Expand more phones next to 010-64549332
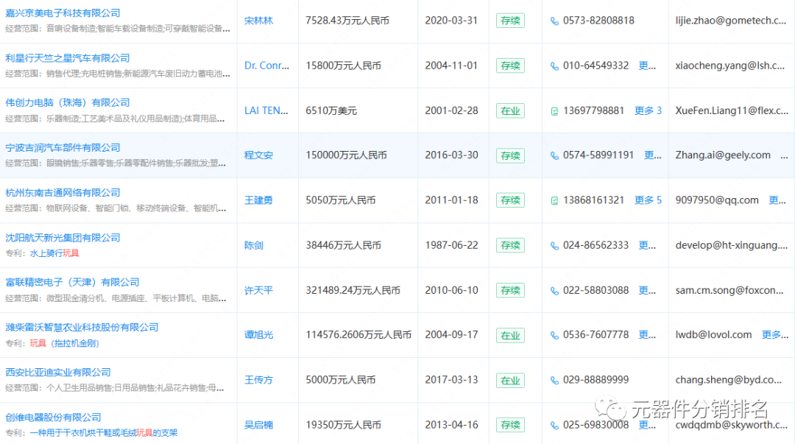Image resolution: width=795 pixels, height=444 pixels. point(647,66)
